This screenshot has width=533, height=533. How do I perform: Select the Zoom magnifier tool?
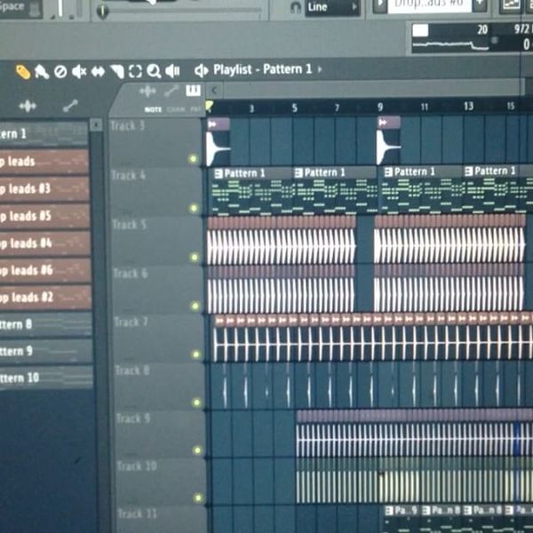coord(154,71)
